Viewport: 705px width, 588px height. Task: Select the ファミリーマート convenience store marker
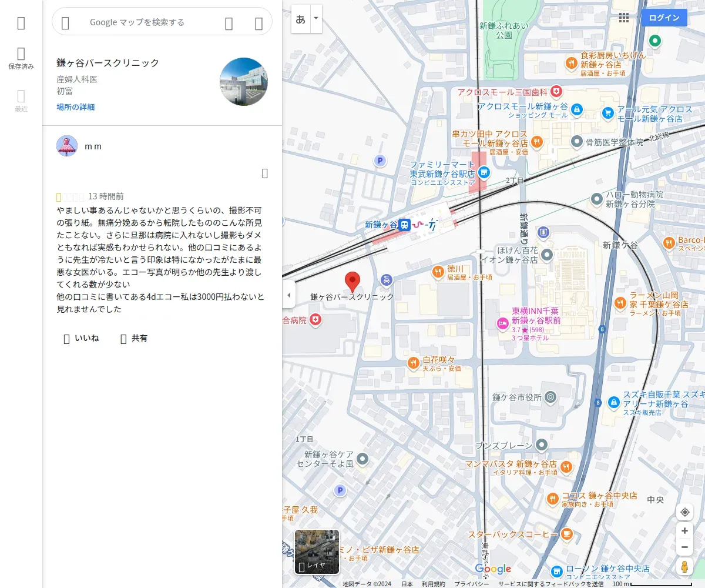click(484, 172)
